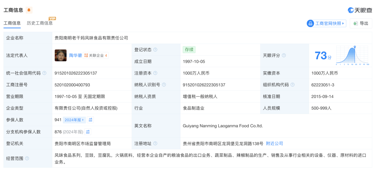Click help icon beside 纳税人识别号

pyautogui.click(x=164, y=85)
